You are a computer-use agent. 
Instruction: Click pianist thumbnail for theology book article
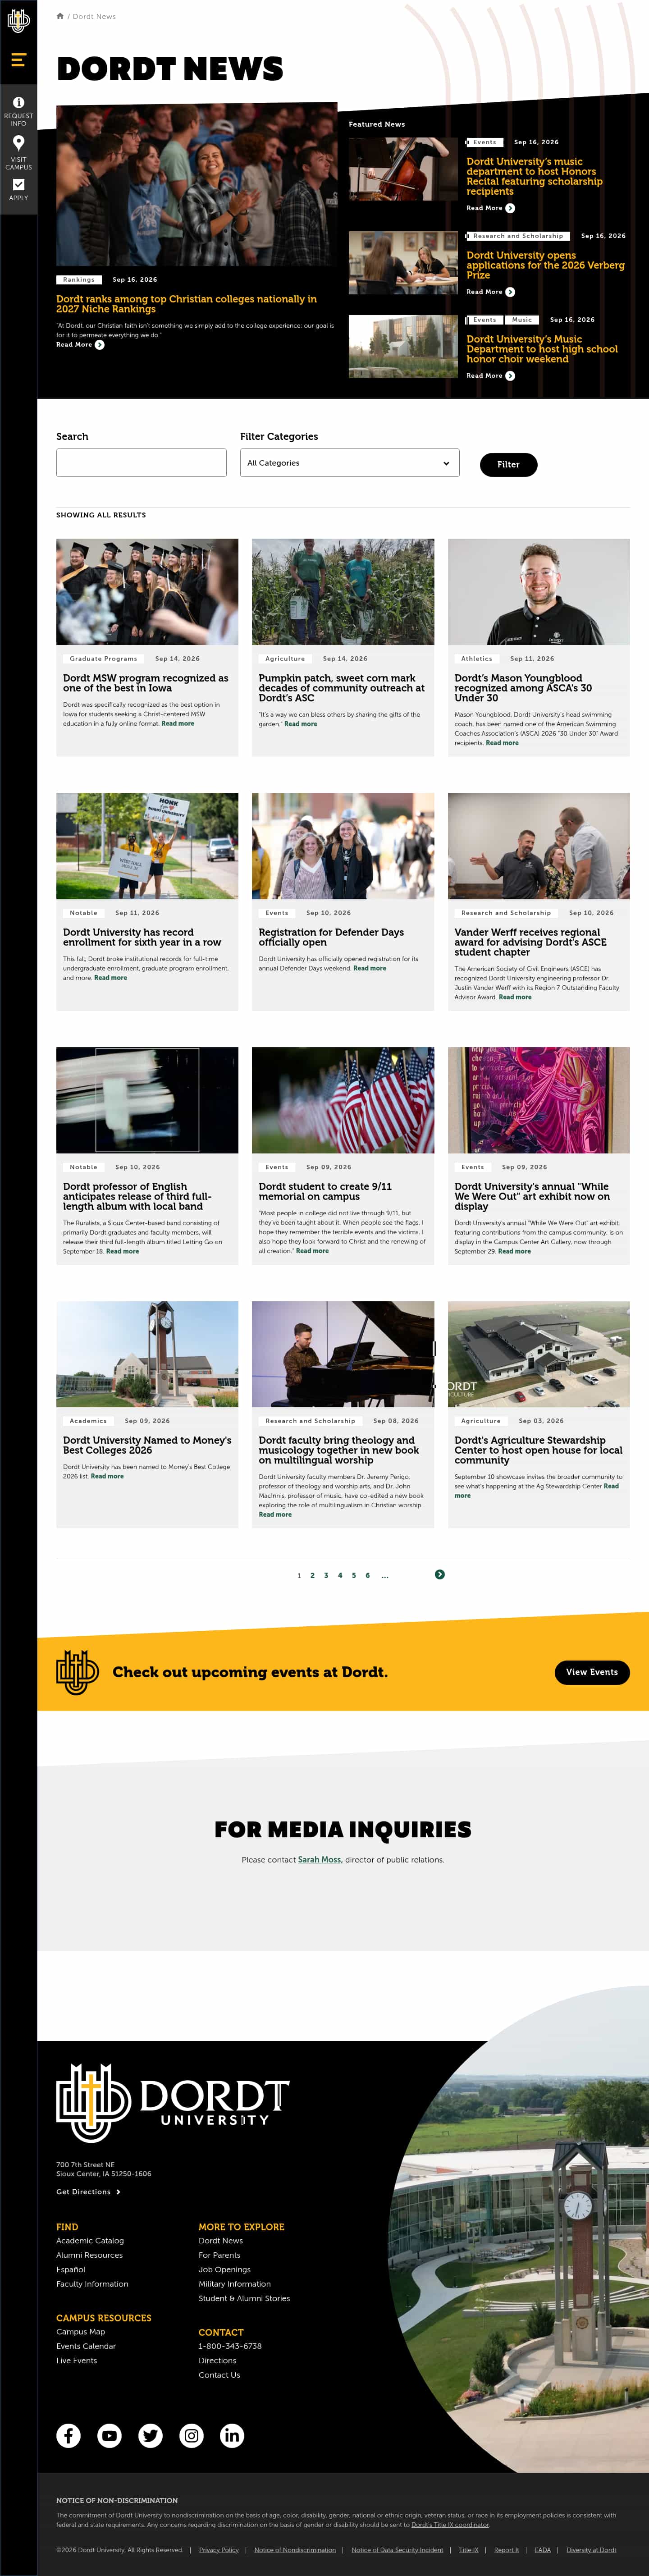pyautogui.click(x=343, y=1354)
